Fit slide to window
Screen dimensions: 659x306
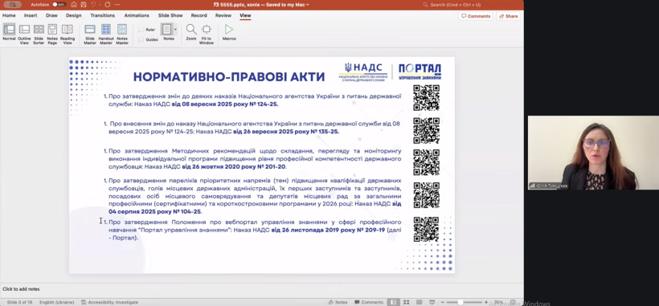click(x=207, y=34)
